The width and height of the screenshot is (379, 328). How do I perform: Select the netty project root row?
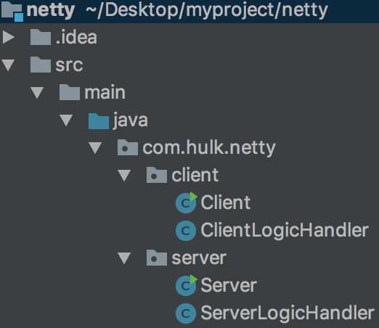[189, 12]
